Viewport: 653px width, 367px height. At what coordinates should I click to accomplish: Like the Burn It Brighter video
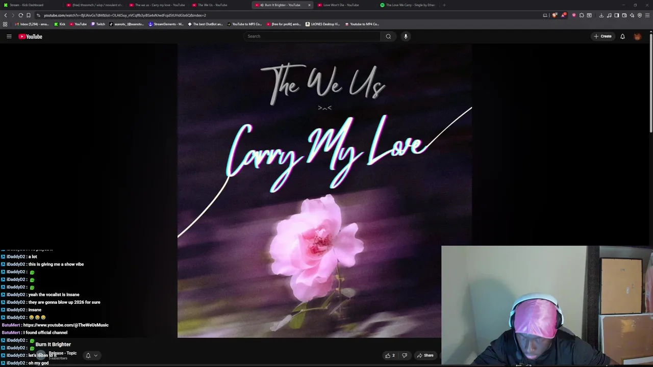[390, 355]
